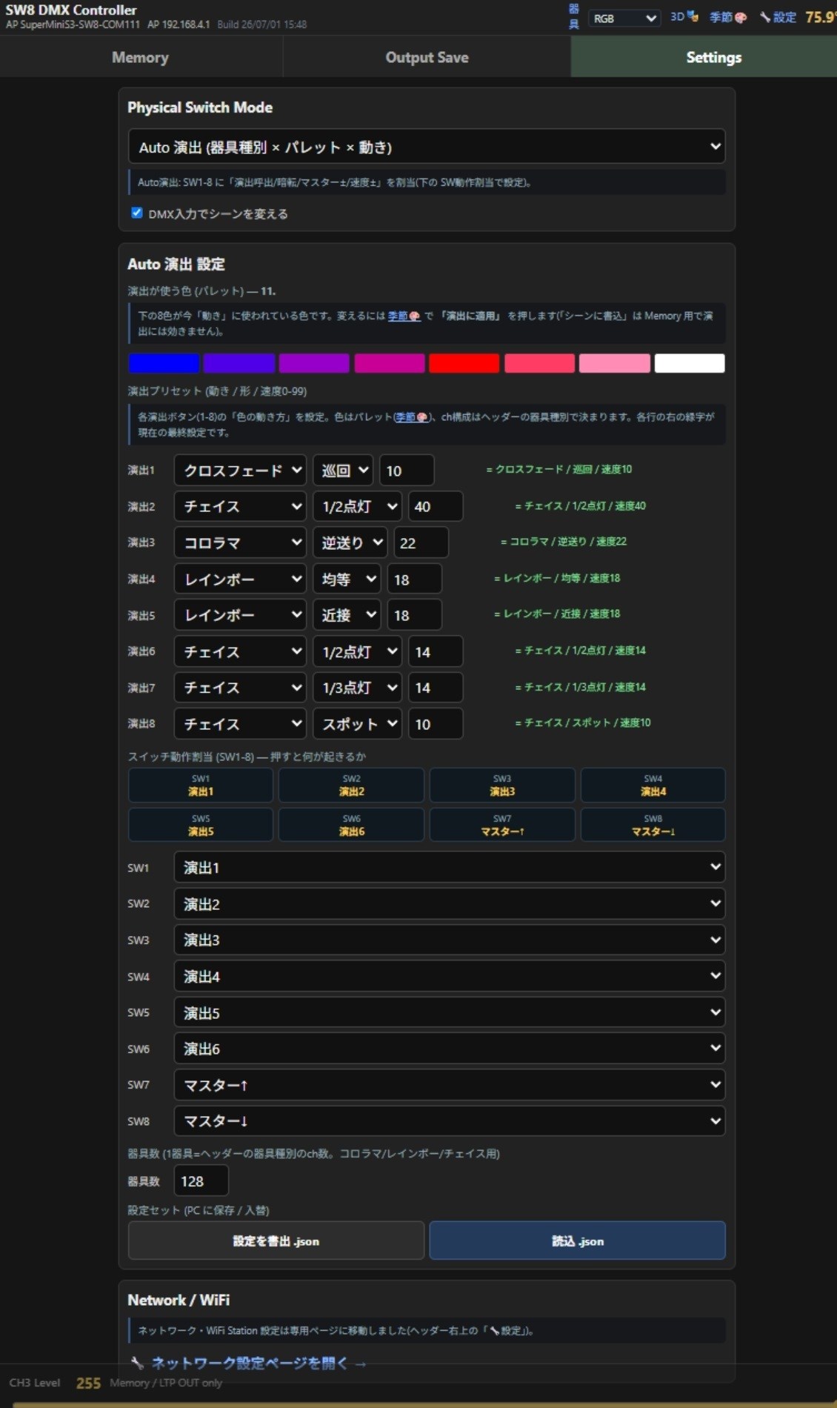Click summary text '= コロラマ / 逆送り / 速度22'
The image size is (837, 1408).
tap(564, 542)
